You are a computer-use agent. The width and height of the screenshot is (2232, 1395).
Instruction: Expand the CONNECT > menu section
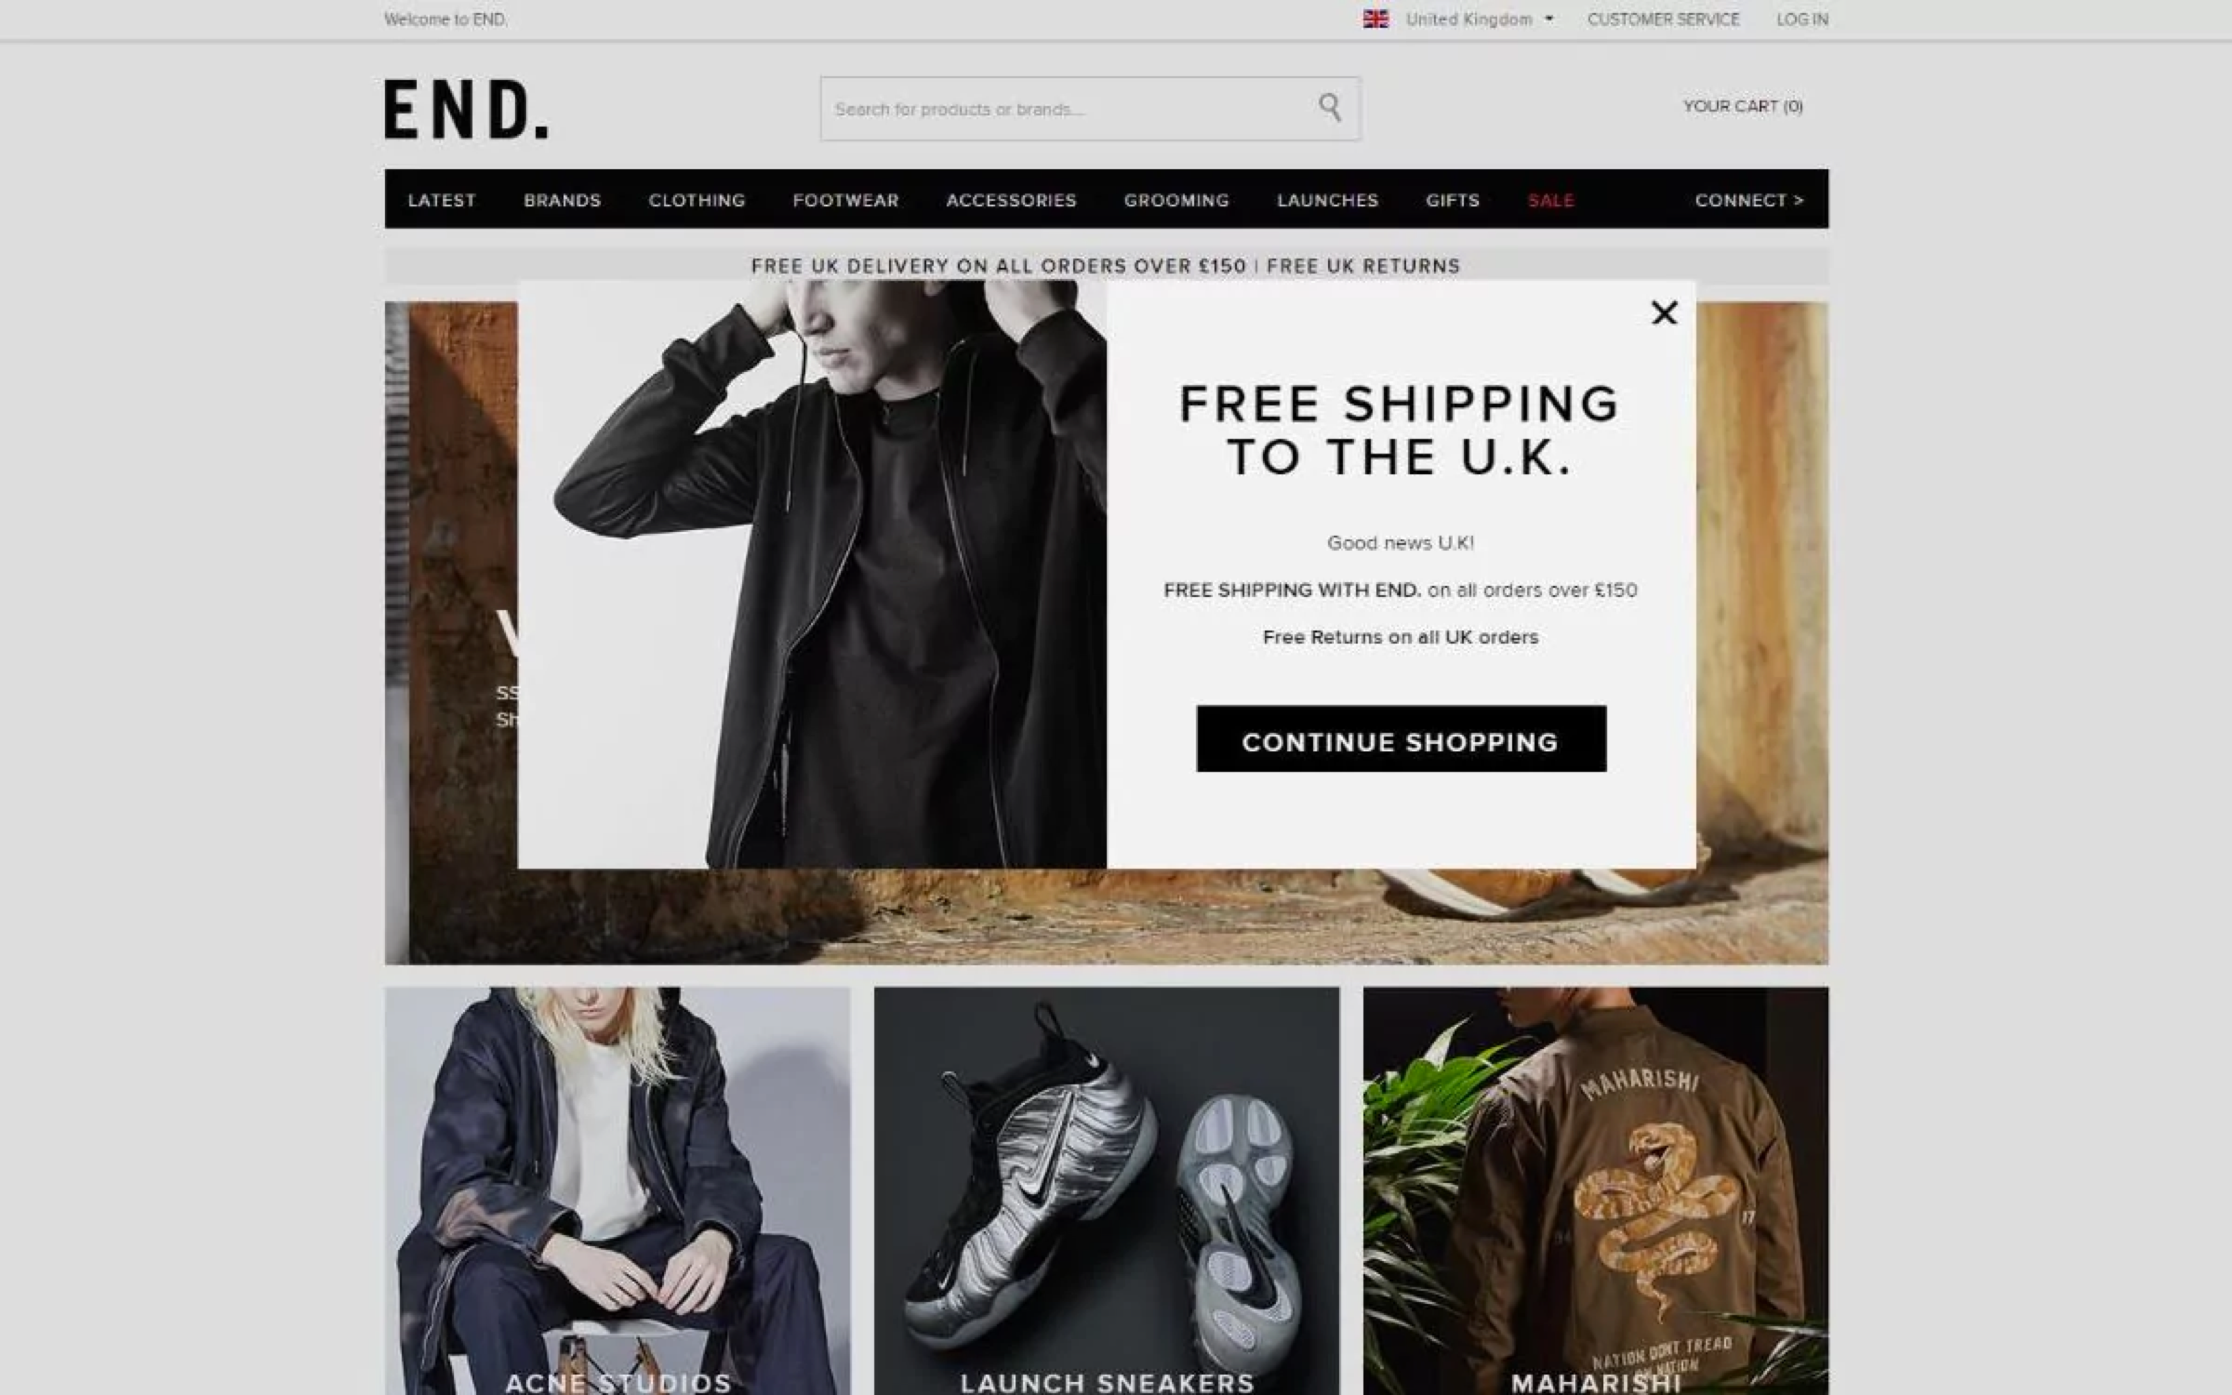[x=1750, y=199]
